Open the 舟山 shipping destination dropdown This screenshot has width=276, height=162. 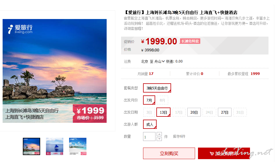coord(160,62)
